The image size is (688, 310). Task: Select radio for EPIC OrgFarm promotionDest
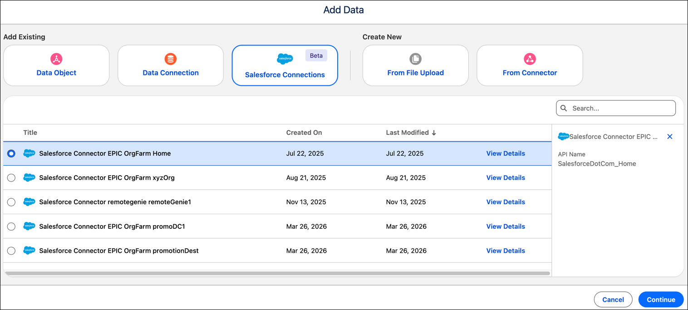click(11, 251)
